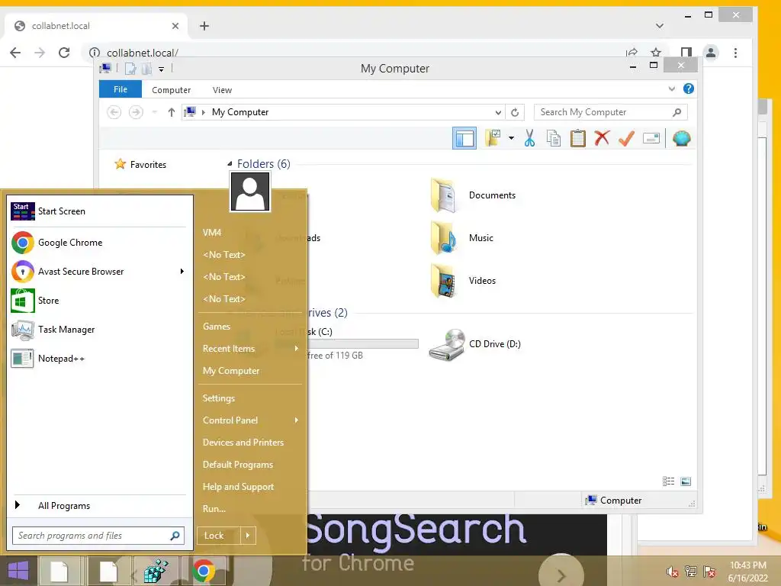The height and width of the screenshot is (586, 781).
Task: Click Local Disk C: usage bar
Action: (362, 344)
